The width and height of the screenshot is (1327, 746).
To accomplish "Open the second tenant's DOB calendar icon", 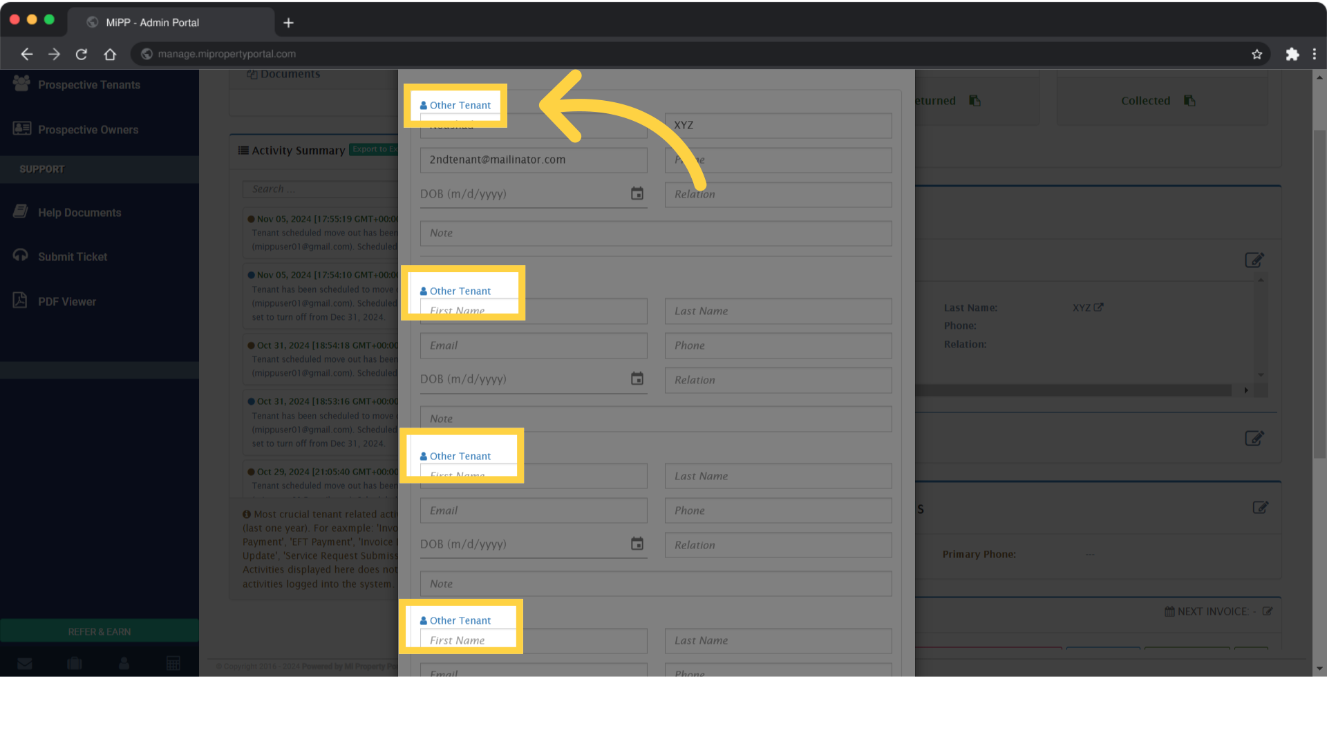I will coord(637,379).
